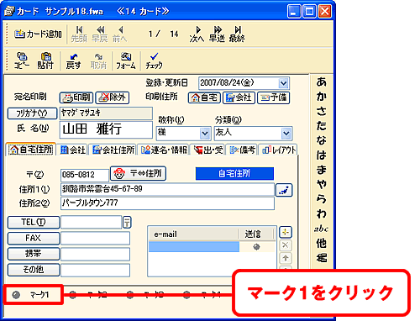
Task: Click the さ index letter
Action: pos(322,111)
